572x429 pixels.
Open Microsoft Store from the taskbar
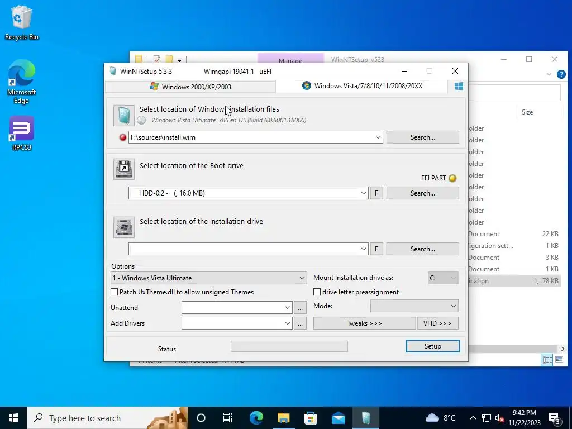pyautogui.click(x=311, y=418)
